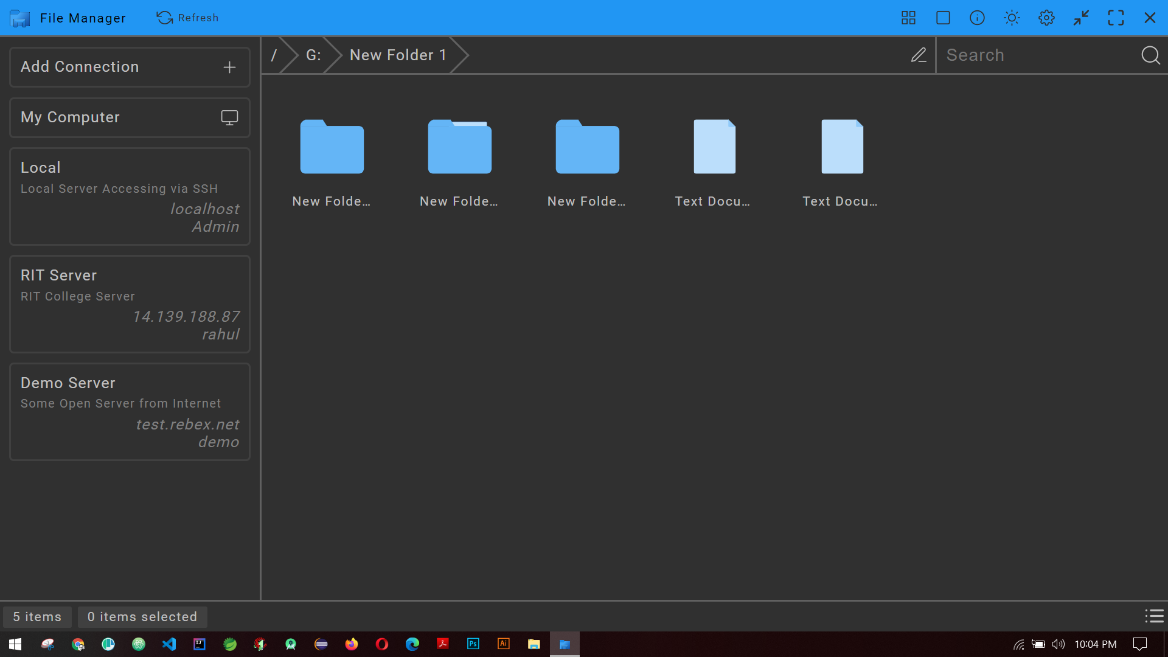Connect to the RIT Server
The image size is (1168, 657).
pyautogui.click(x=129, y=304)
